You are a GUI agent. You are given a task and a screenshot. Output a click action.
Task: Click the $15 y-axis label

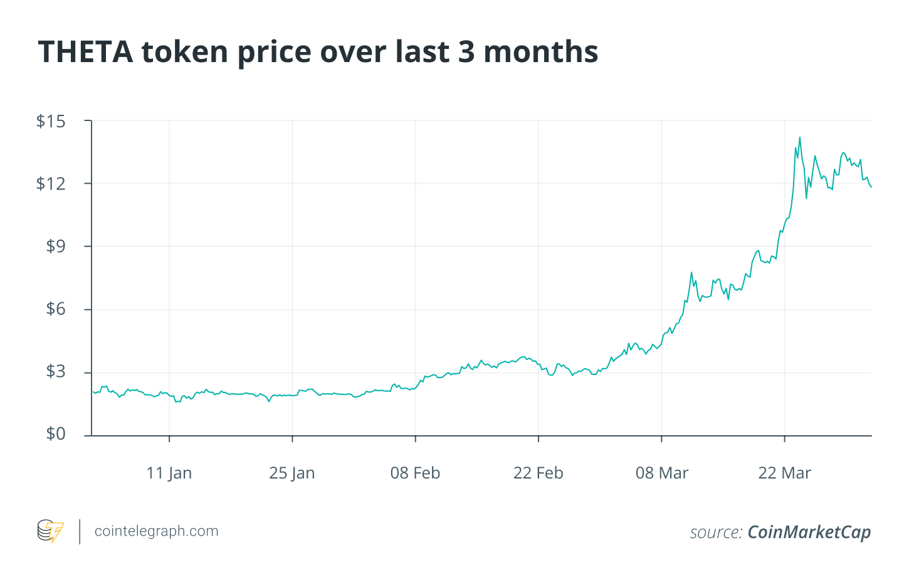[x=51, y=121]
